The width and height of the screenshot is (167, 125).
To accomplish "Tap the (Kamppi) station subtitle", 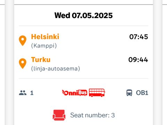I will pyautogui.click(x=44, y=46).
